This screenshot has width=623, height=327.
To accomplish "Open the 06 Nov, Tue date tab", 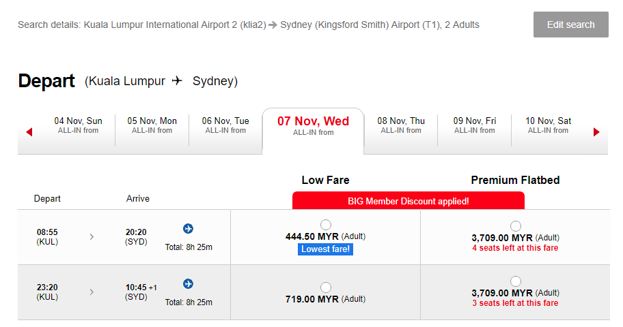I will coord(225,125).
